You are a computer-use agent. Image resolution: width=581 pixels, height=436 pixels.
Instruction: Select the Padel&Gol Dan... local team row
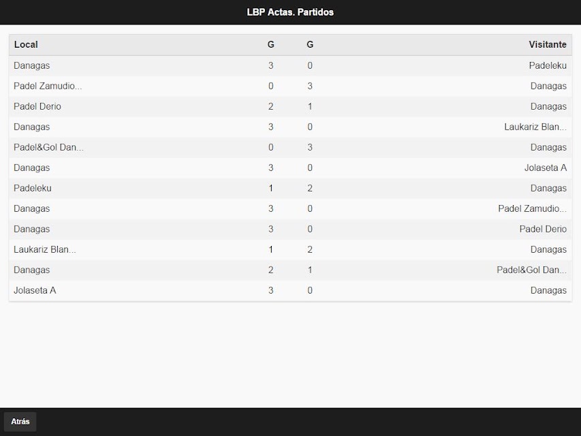click(x=290, y=147)
